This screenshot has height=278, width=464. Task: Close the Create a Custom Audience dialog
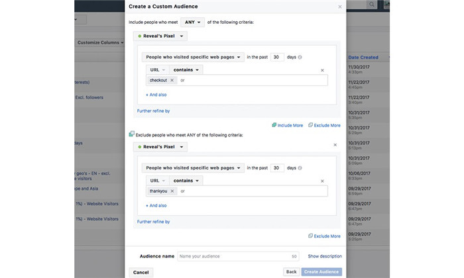pos(340,7)
